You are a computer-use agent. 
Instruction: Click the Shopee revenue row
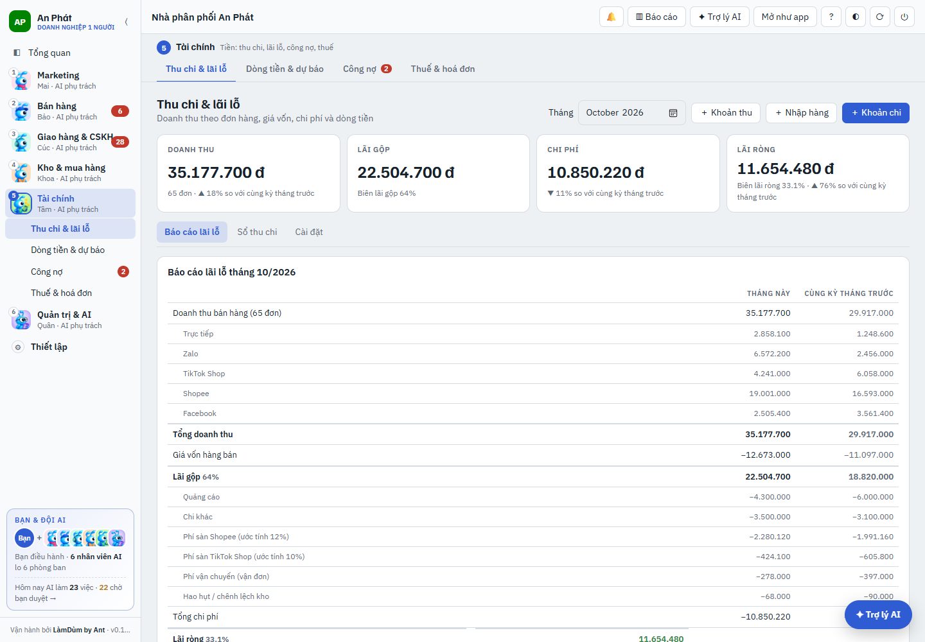click(x=533, y=394)
